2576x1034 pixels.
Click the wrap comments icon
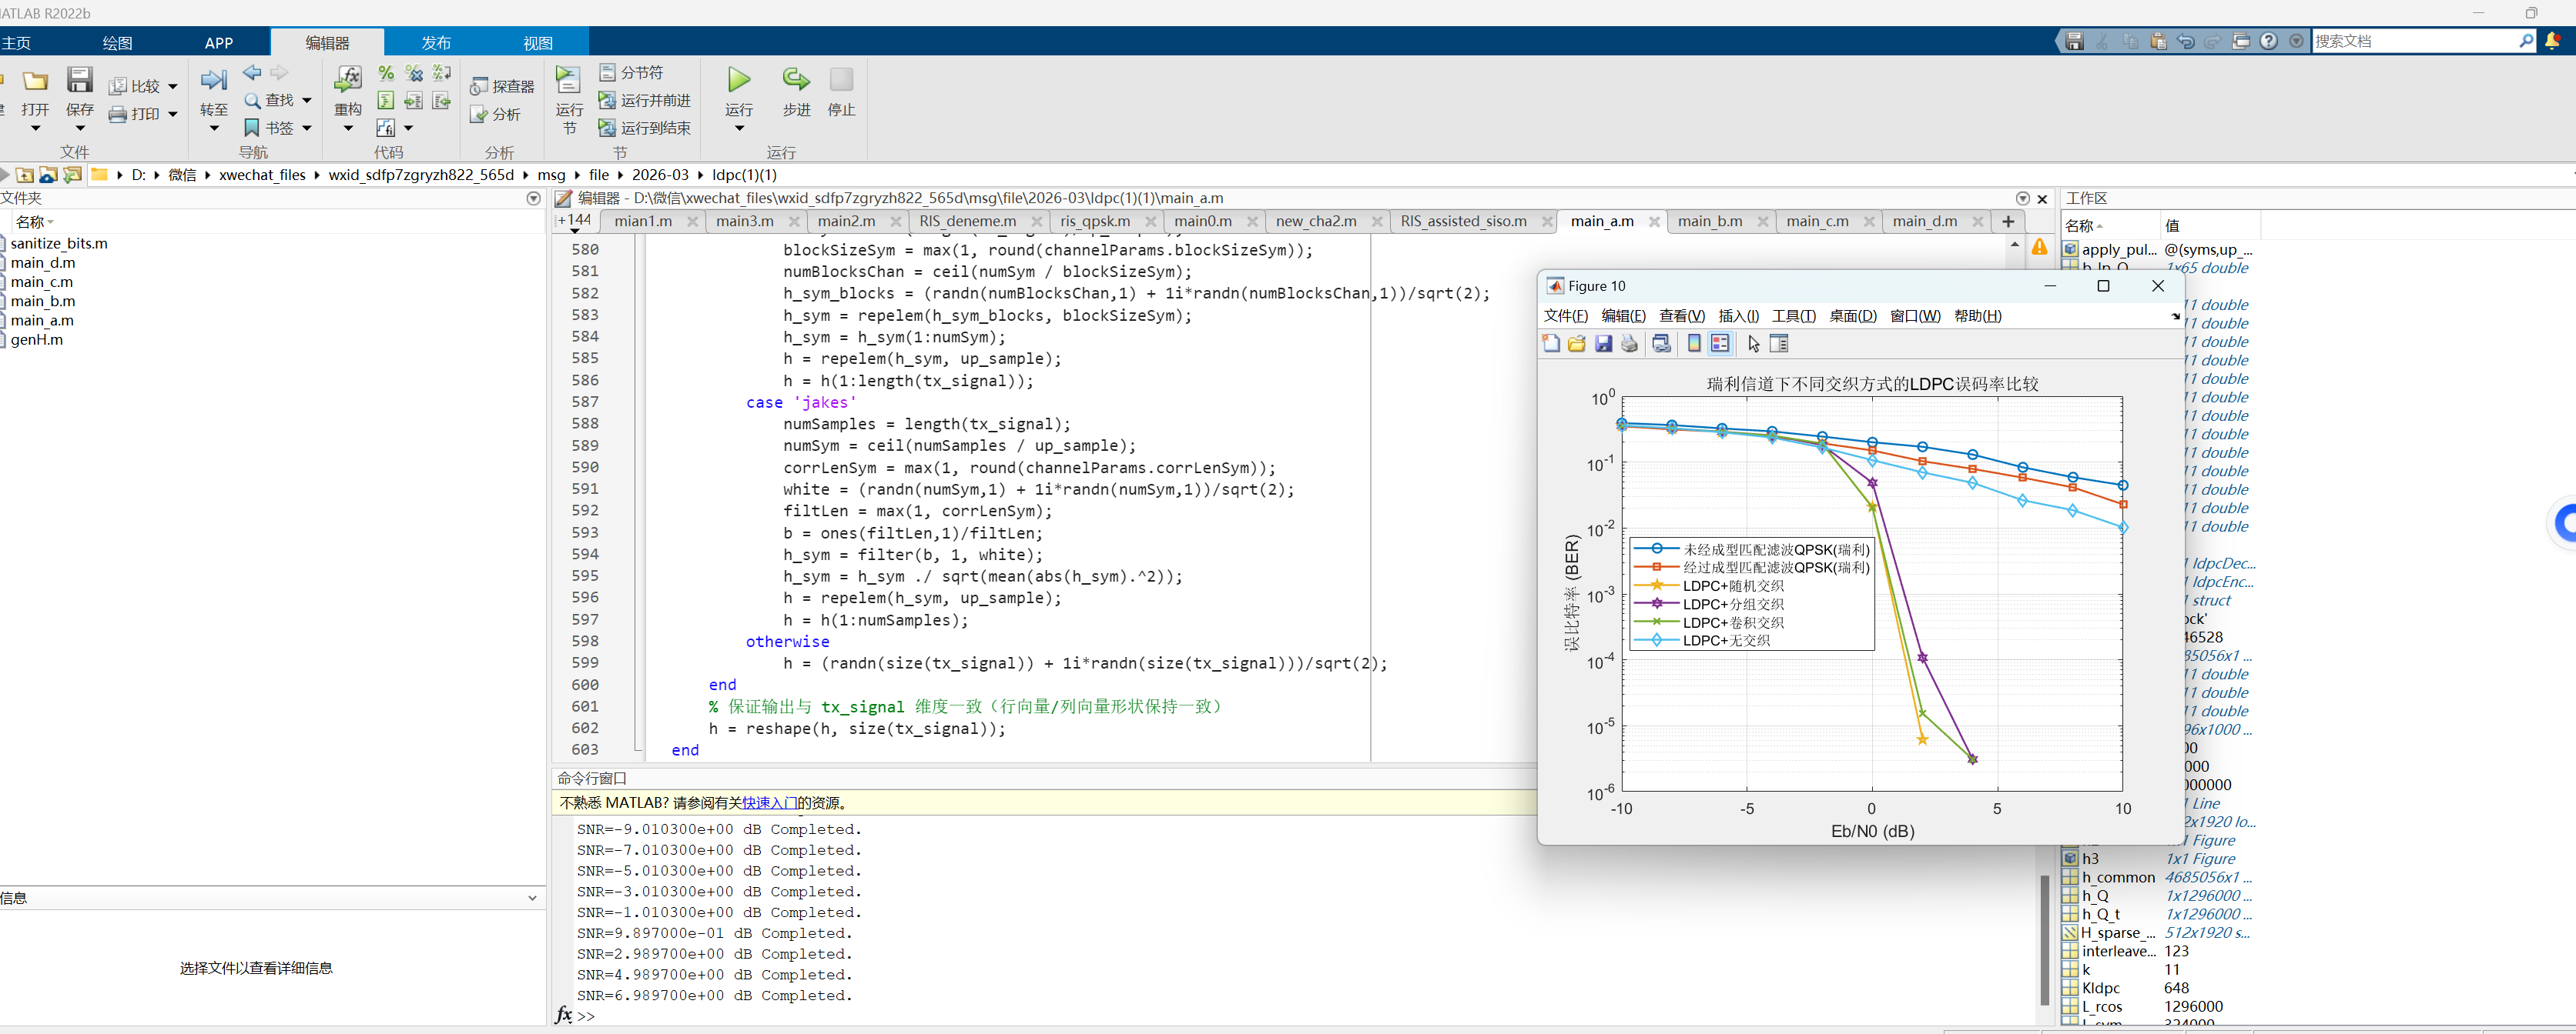[442, 73]
